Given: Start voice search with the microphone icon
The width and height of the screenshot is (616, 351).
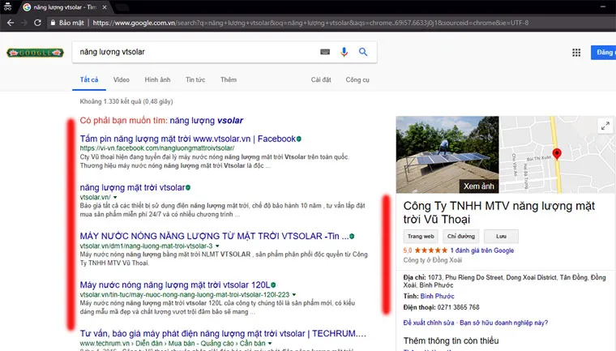Looking at the screenshot, I should pyautogui.click(x=344, y=52).
